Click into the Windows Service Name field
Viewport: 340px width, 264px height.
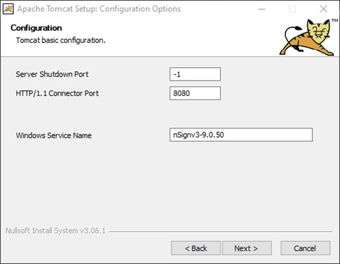point(241,135)
